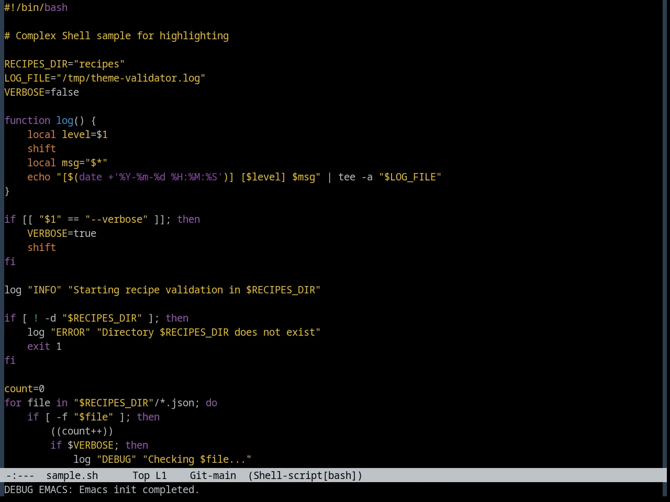Click the sample.sh buffer name in mode line
The height and width of the screenshot is (502, 670).
click(x=72, y=475)
